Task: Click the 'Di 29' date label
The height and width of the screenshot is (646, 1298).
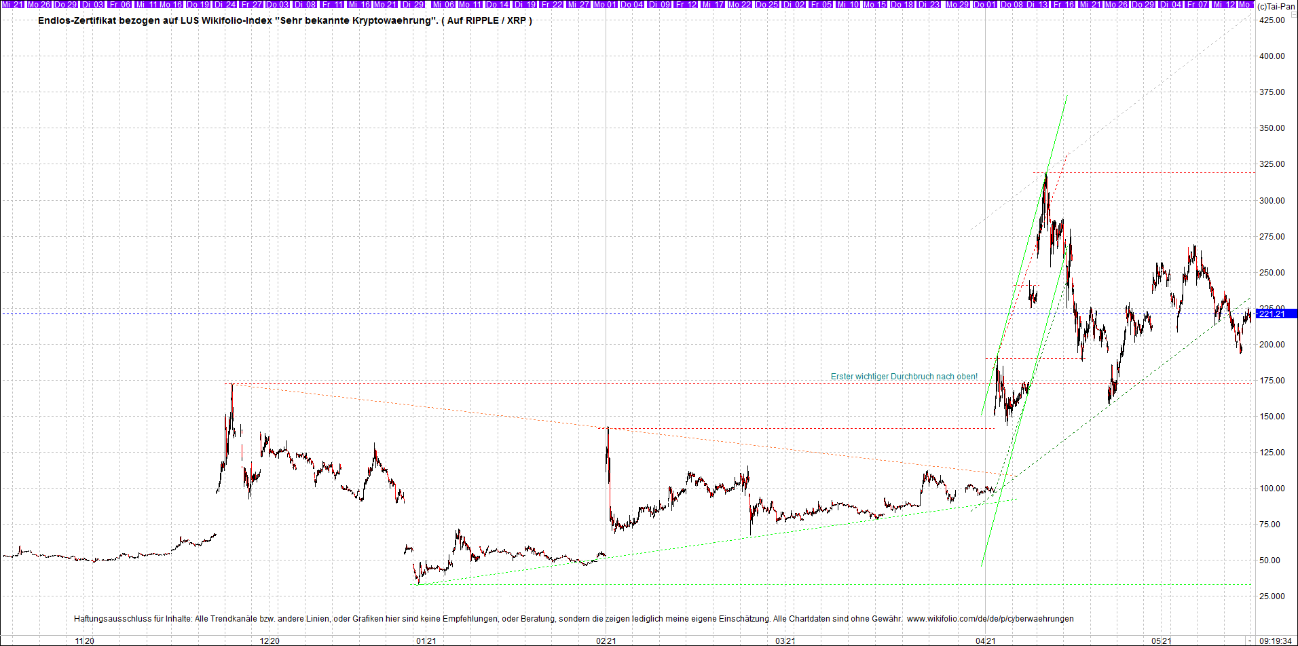Action: 412,5
